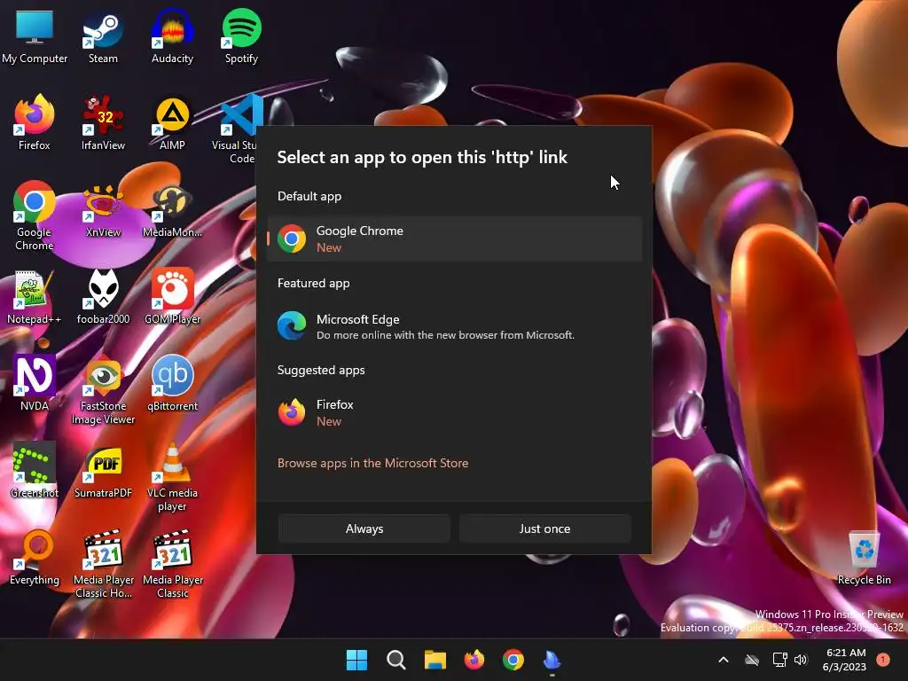The height and width of the screenshot is (681, 908).
Task: Click the Just once button
Action: pyautogui.click(x=545, y=528)
